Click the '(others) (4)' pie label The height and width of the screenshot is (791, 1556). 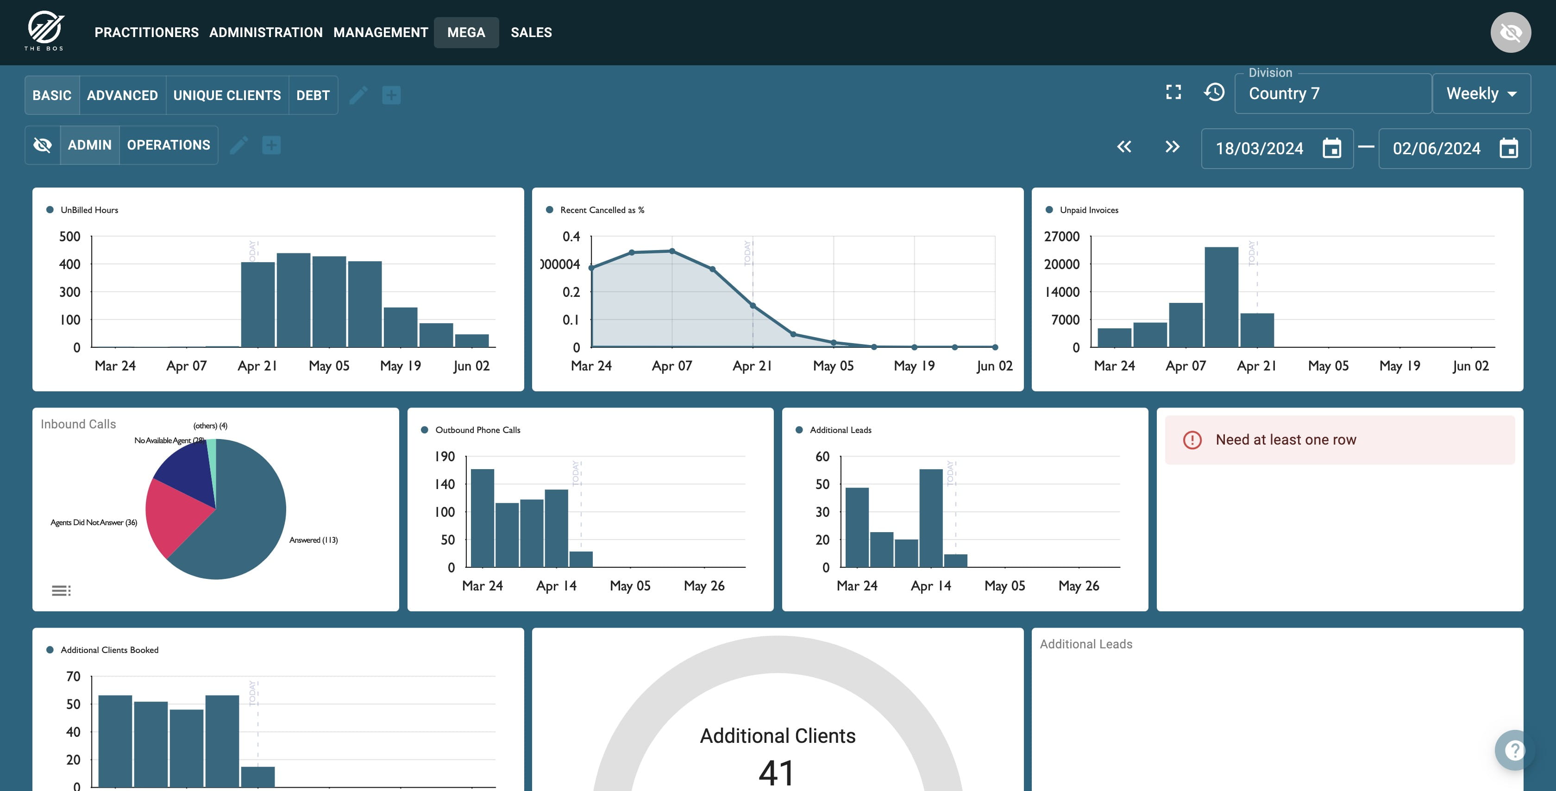[x=210, y=426]
